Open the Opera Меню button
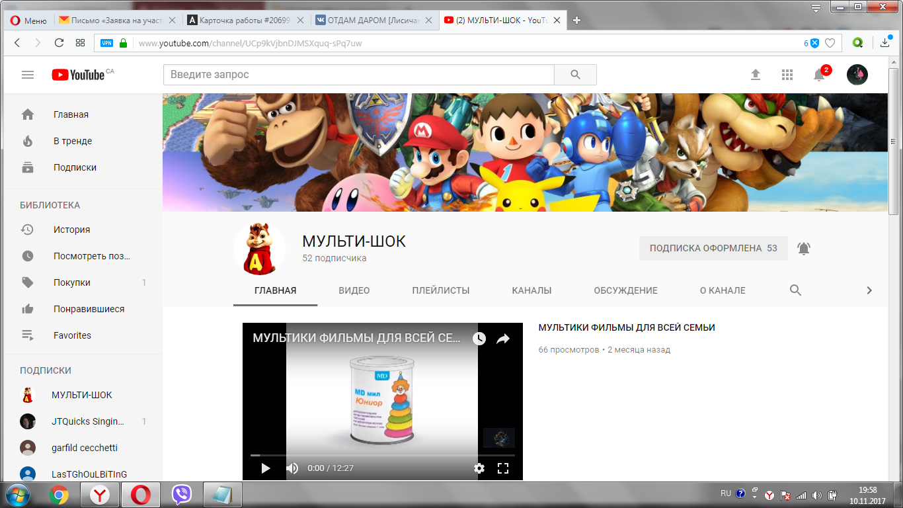903x508 pixels. [x=28, y=20]
